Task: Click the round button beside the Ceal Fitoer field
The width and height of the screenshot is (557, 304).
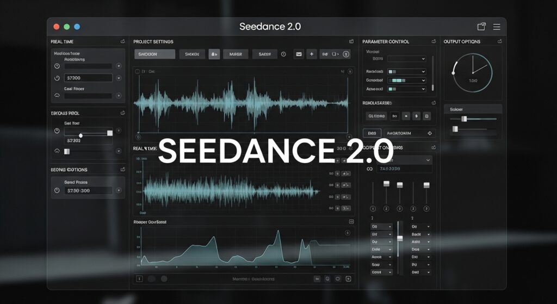Action: click(x=119, y=96)
